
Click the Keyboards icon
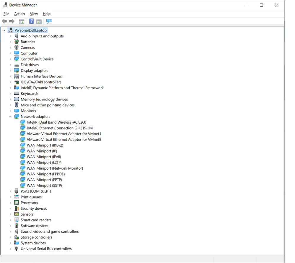(17, 93)
